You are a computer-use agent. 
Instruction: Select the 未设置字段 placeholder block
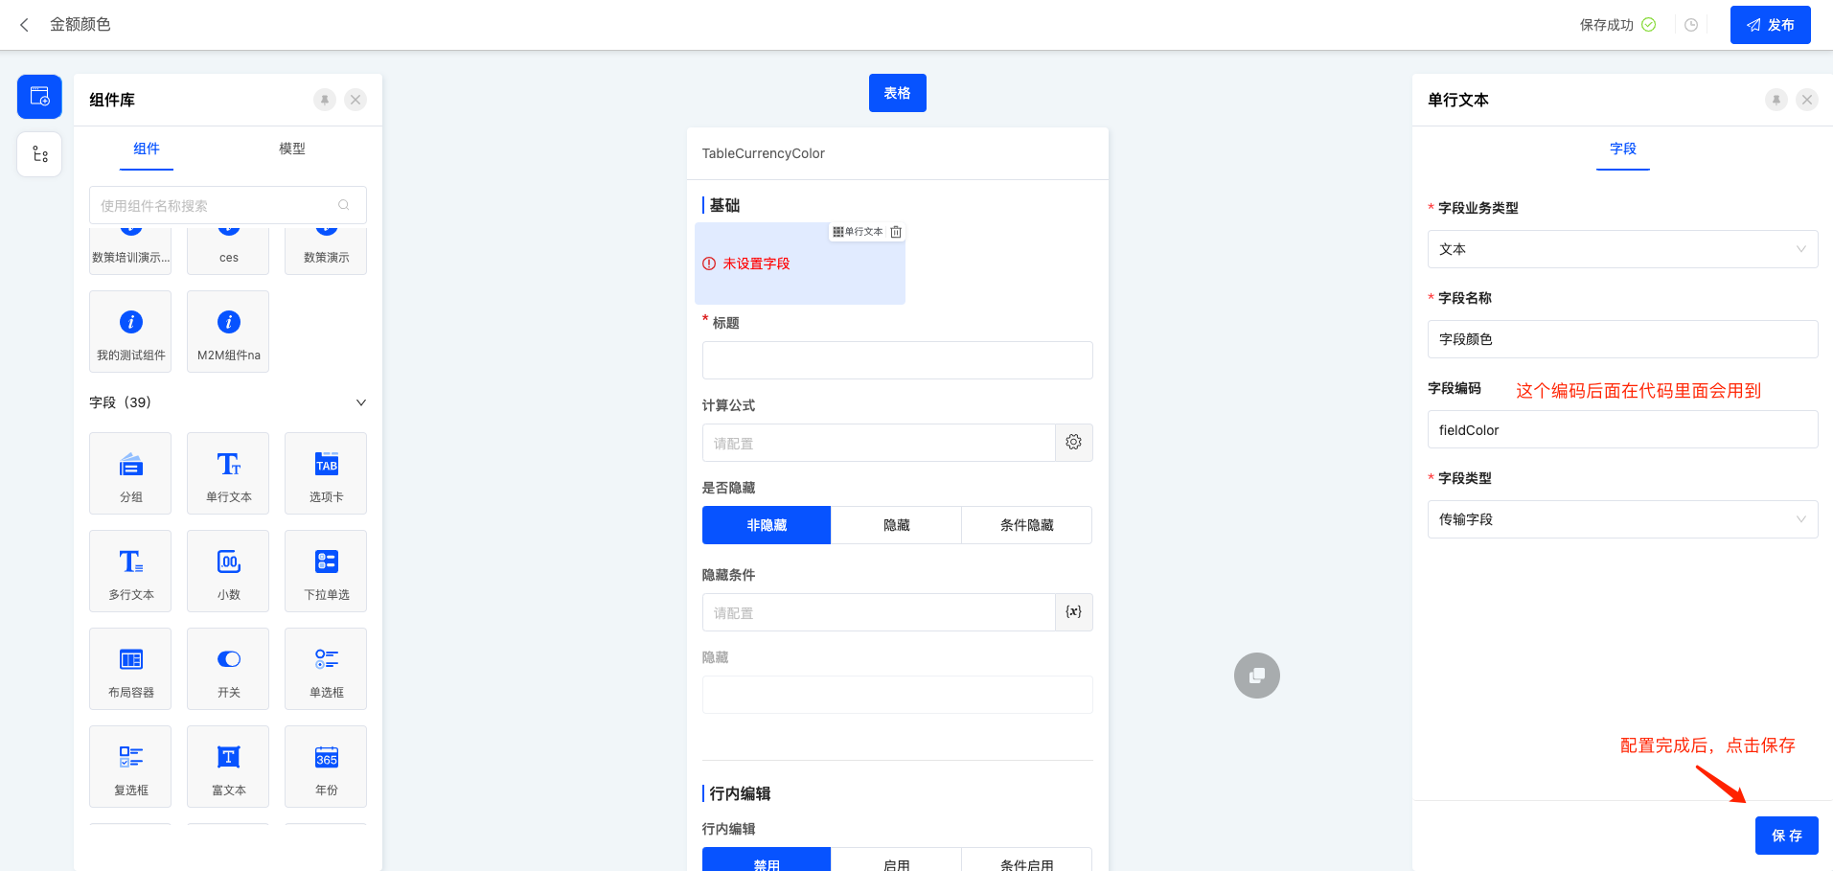pyautogui.click(x=799, y=264)
